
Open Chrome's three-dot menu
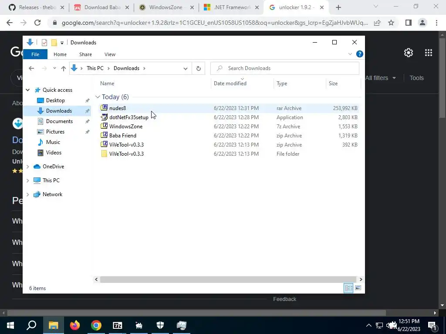[x=436, y=23]
